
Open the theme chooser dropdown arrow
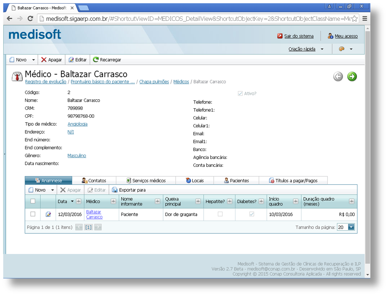coord(351,49)
